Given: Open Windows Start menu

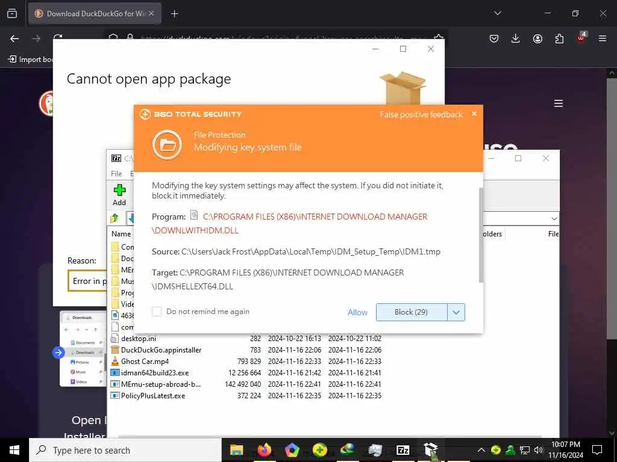Looking at the screenshot, I should [x=14, y=450].
